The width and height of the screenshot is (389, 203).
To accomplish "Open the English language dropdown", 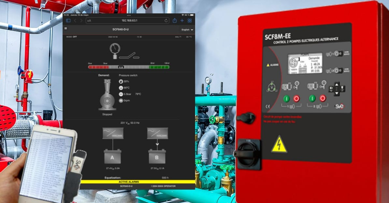I will (187, 30).
